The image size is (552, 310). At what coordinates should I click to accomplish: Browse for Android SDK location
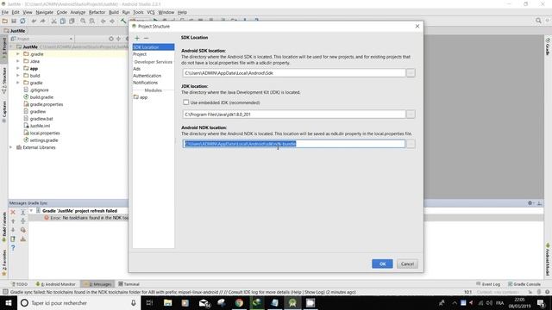coord(411,72)
